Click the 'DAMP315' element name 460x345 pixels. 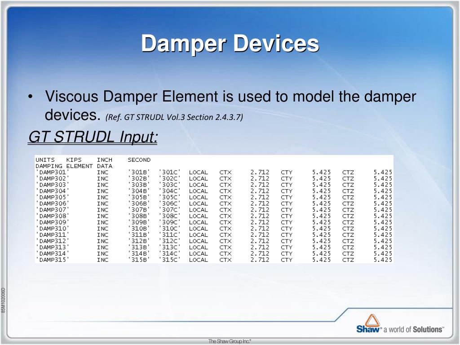click(x=53, y=260)
